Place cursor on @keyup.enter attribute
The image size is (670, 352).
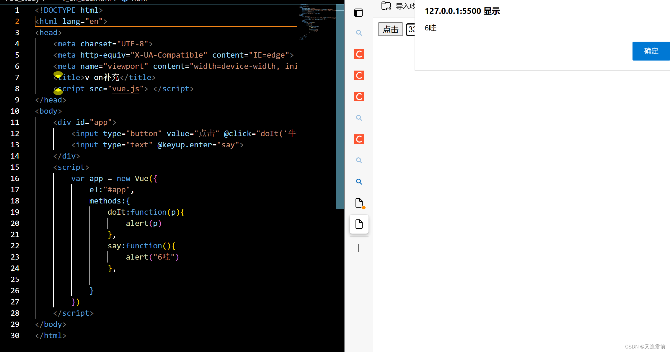point(185,145)
